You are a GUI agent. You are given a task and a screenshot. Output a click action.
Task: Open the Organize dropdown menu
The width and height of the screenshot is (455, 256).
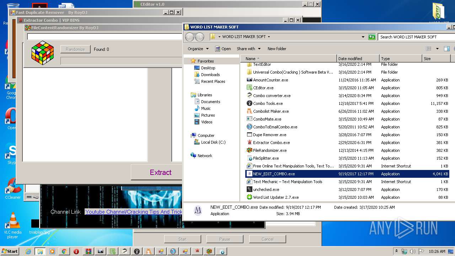point(198,49)
